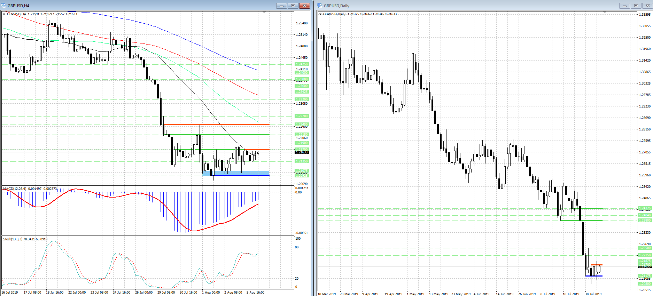Close the GBPUSD,H4 chart window
The height and width of the screenshot is (296, 653).
(304, 6)
